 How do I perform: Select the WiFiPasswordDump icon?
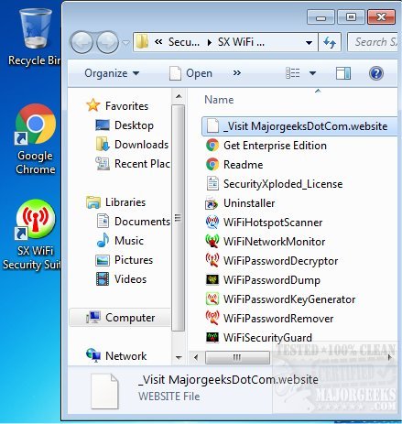[x=212, y=280]
